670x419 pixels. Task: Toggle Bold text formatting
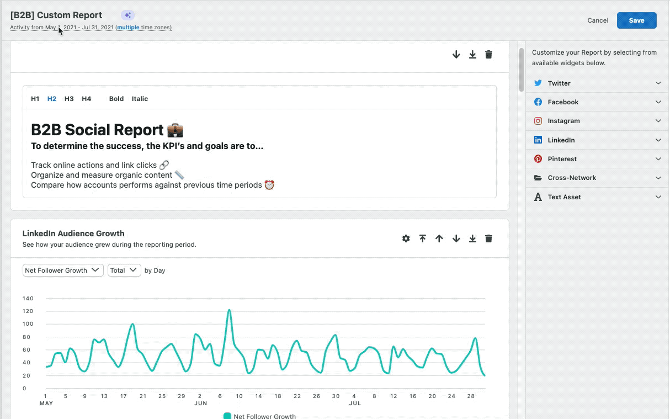[x=116, y=99]
